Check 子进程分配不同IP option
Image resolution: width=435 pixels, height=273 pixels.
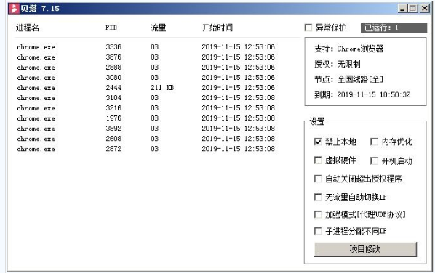coord(318,231)
